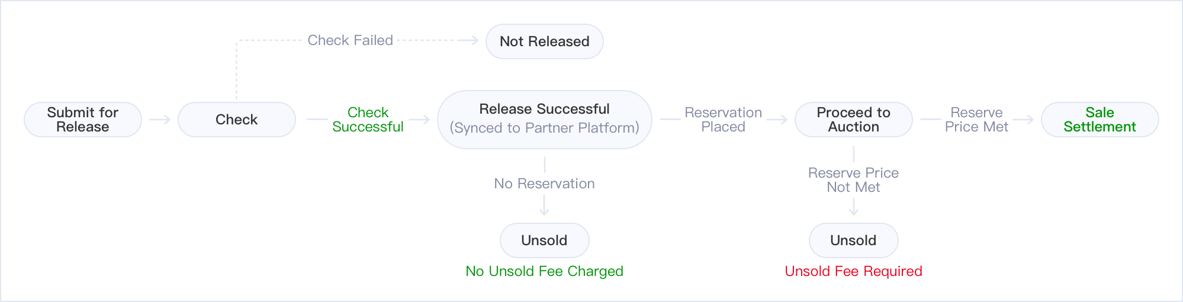Screen dimensions: 1183x302
Task: Click the Unsold node under Reserve Price Not Met
Action: click(x=854, y=240)
